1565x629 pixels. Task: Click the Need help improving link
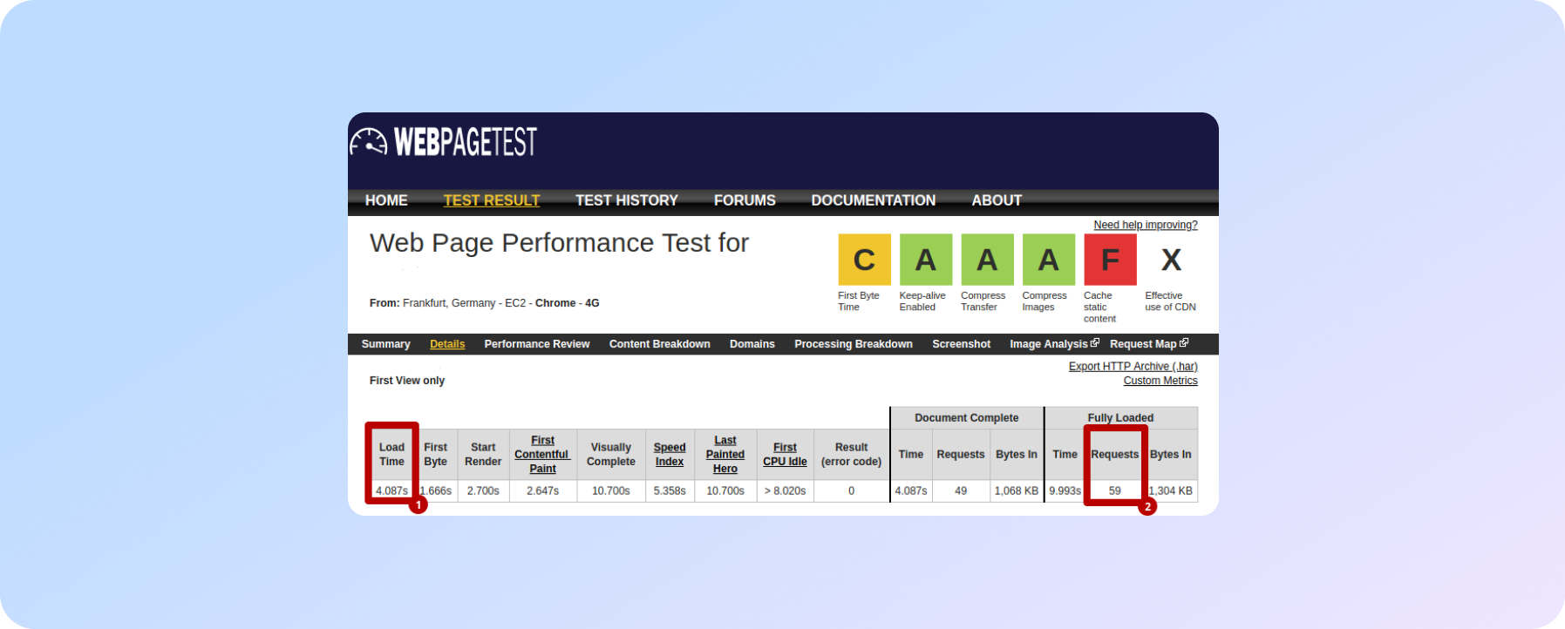(x=1146, y=225)
